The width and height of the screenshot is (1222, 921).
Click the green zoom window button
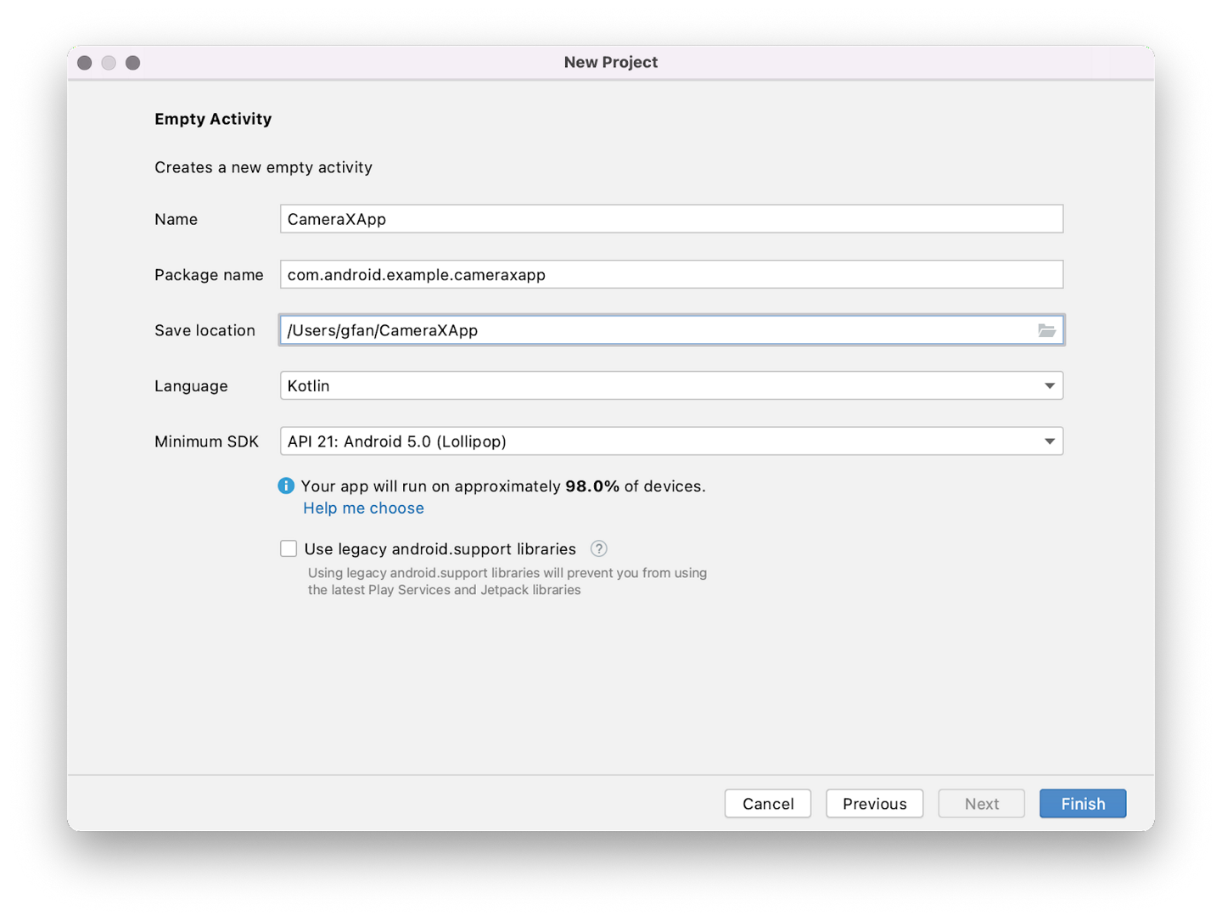(x=132, y=62)
